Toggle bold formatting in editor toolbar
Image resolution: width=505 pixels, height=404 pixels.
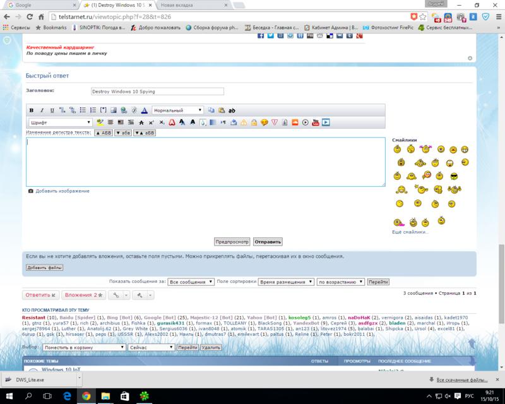31,110
